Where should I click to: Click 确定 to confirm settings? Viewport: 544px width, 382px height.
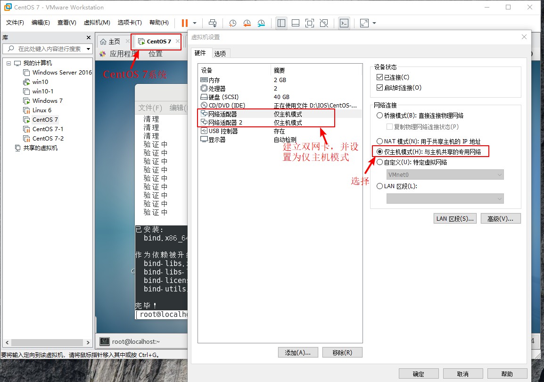[419, 374]
